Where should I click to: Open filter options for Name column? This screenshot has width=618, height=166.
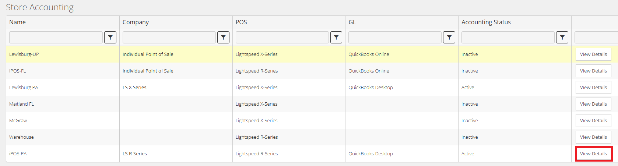(110, 38)
